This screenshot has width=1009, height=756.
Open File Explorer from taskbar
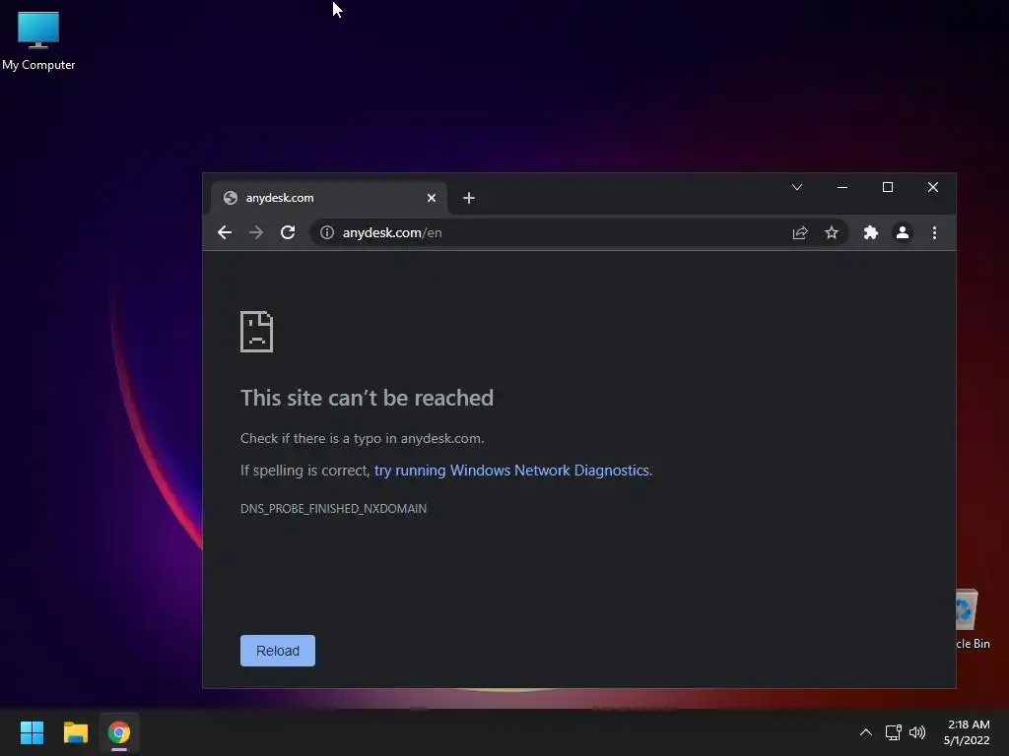(x=75, y=732)
